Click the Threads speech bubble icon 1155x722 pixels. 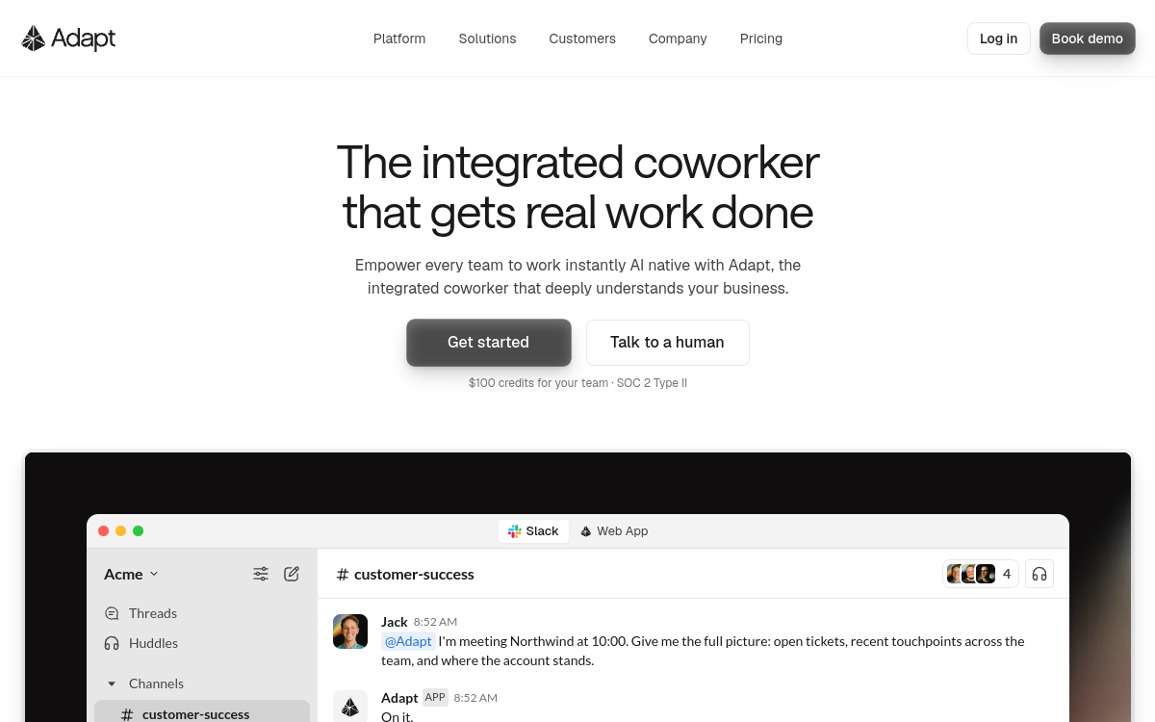click(x=112, y=613)
